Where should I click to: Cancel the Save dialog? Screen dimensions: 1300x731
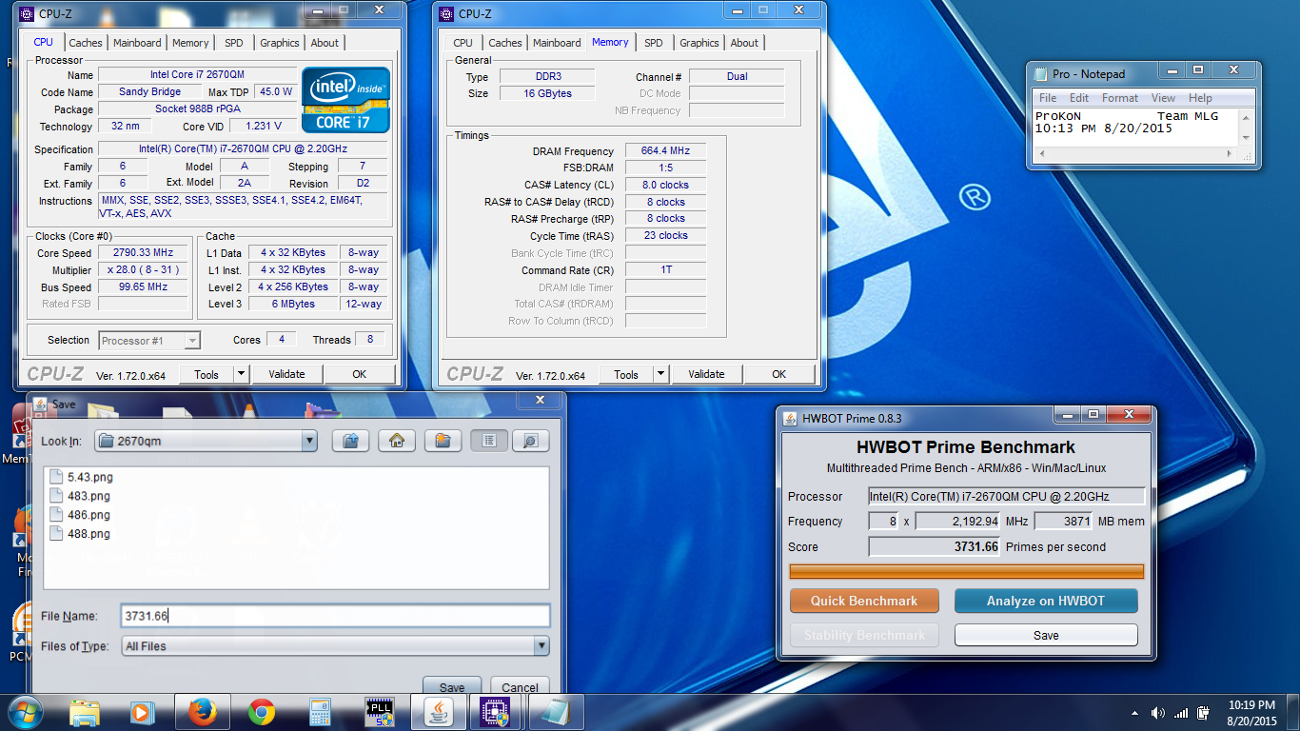(520, 686)
